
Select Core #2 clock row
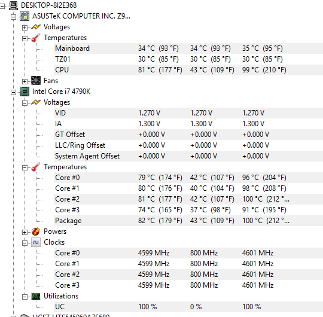click(188, 275)
